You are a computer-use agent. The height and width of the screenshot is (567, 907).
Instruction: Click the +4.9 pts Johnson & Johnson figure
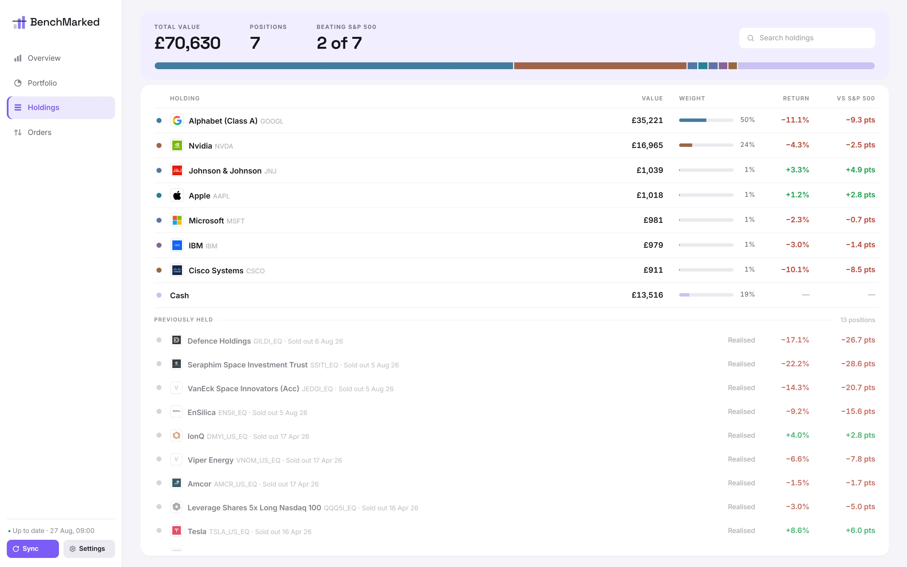point(861,170)
